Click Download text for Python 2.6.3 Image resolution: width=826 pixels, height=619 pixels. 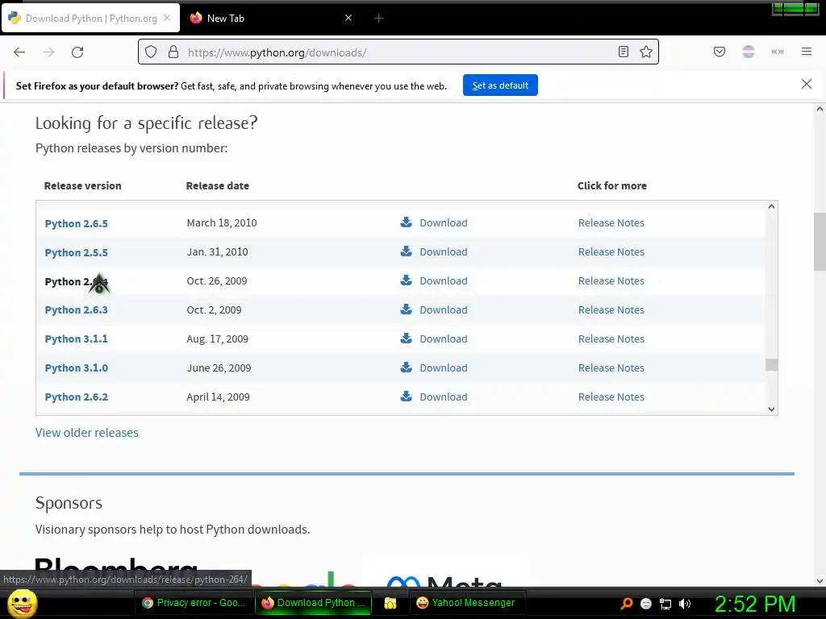click(x=444, y=310)
